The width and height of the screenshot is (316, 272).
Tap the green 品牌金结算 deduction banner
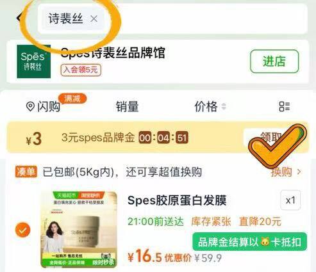(249, 242)
